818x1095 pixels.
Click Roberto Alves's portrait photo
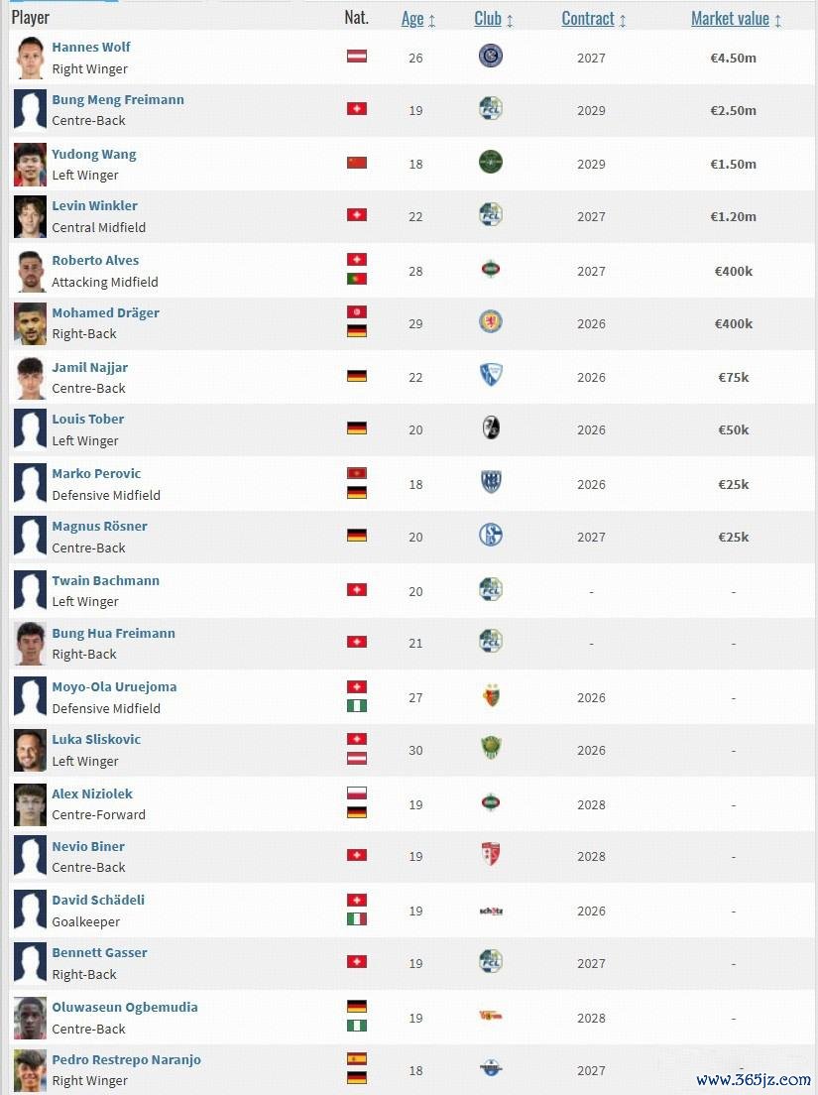(30, 271)
